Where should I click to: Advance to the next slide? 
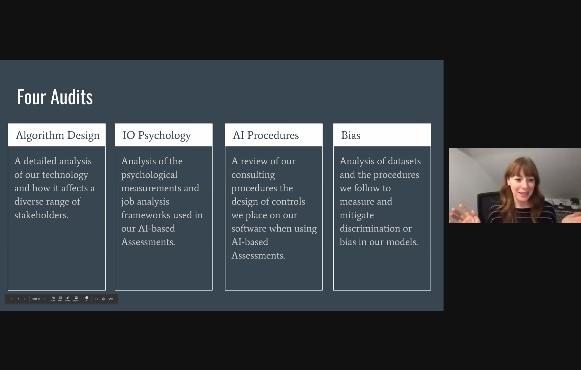point(25,299)
